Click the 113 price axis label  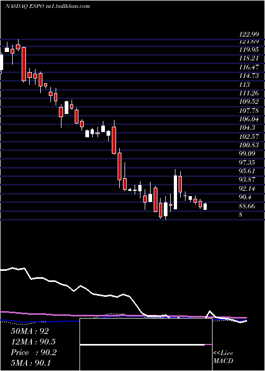click(x=244, y=85)
